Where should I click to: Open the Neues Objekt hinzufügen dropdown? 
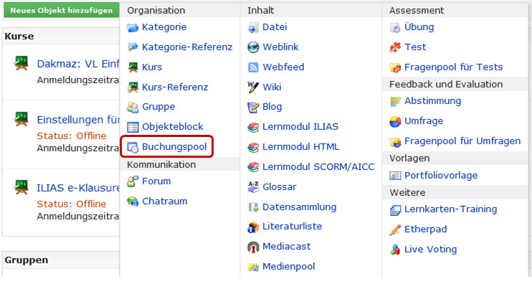click(62, 10)
